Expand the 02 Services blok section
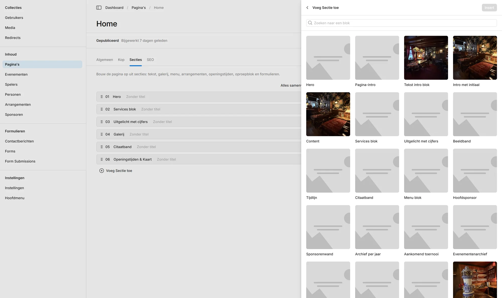502x298 pixels. [199, 109]
